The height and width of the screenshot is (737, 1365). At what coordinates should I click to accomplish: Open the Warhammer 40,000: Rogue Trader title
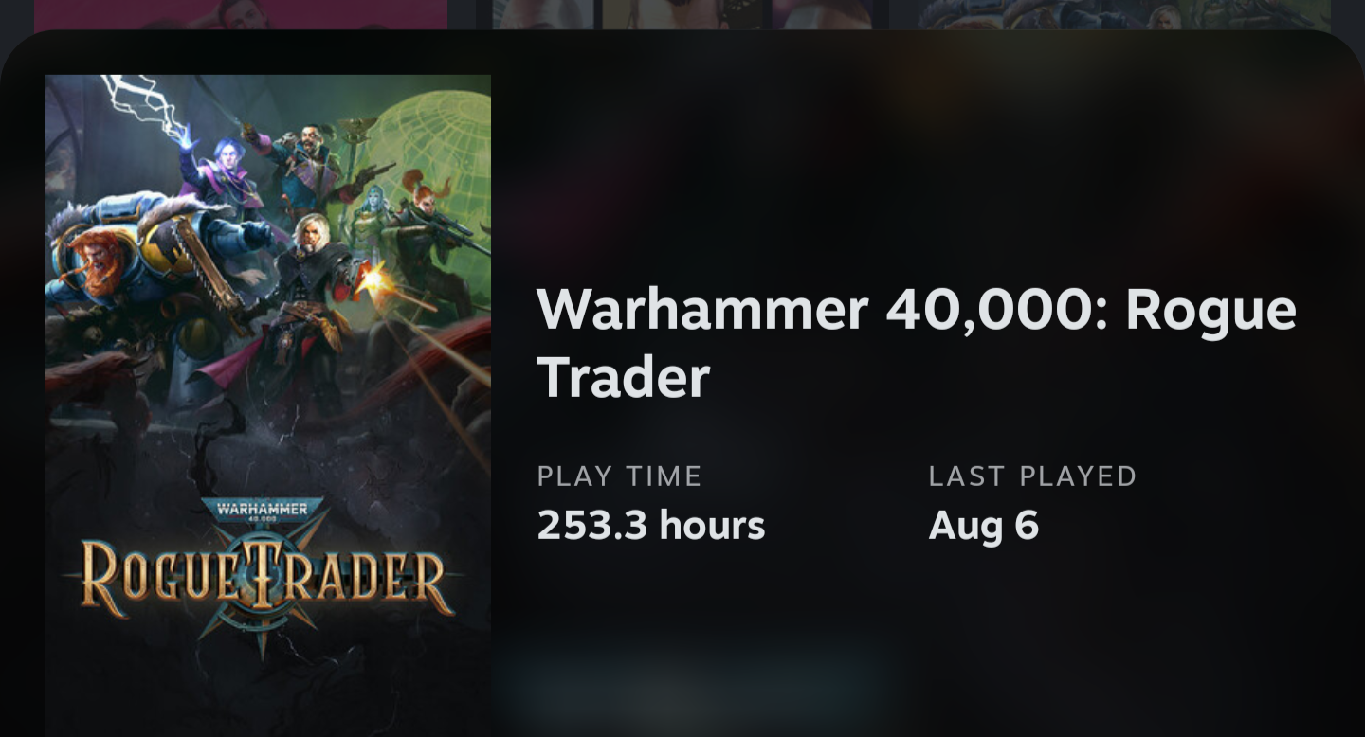coord(916,343)
